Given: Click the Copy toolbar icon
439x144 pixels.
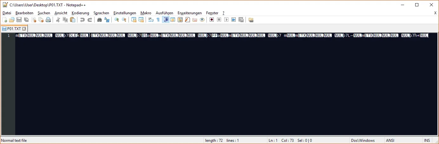Looking at the screenshot, I should point(65,20).
